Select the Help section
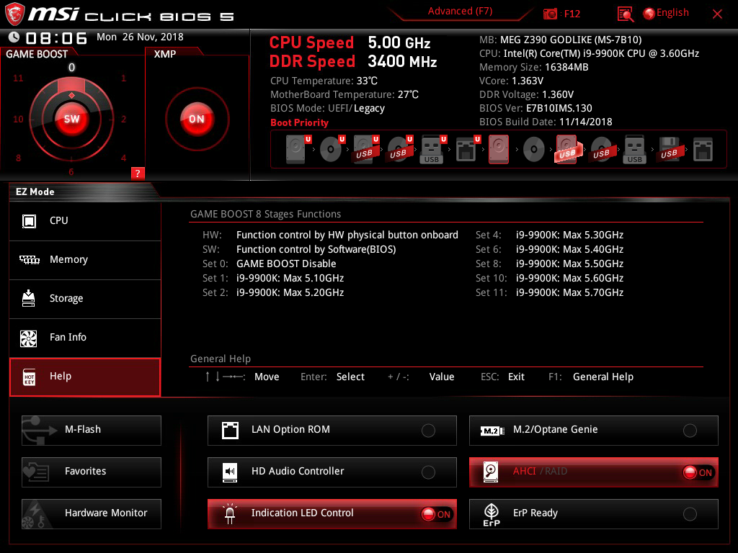This screenshot has height=553, width=738. (85, 377)
